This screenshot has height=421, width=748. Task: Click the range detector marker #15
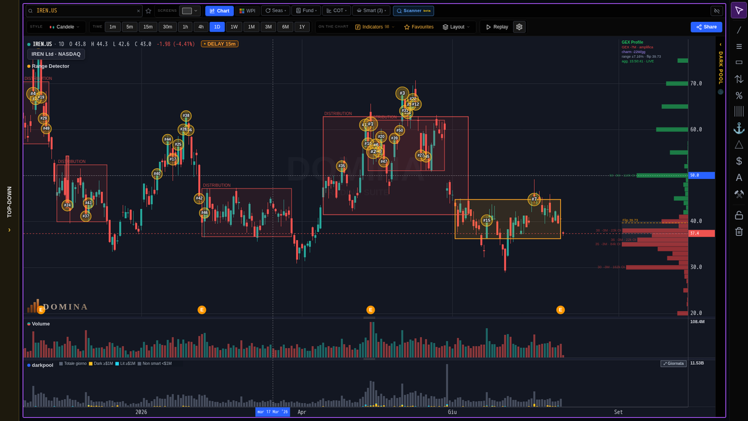pos(487,220)
